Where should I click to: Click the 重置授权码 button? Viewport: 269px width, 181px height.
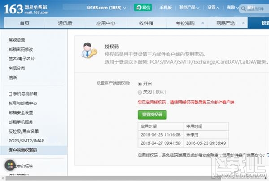pos(152,115)
